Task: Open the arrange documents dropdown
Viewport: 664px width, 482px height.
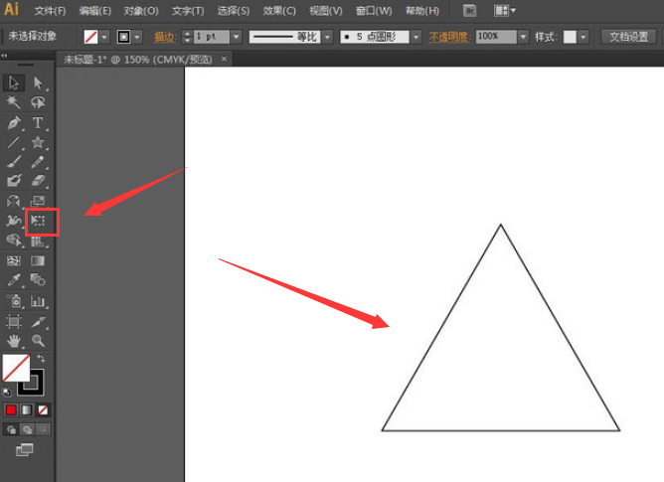Action: [x=505, y=11]
